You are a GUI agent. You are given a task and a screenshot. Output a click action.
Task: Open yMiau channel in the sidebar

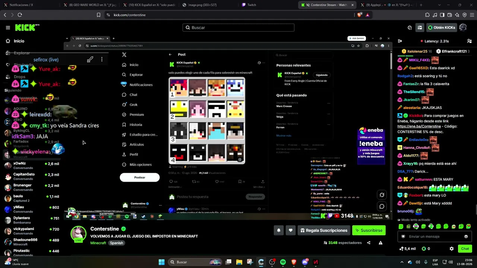(32, 209)
